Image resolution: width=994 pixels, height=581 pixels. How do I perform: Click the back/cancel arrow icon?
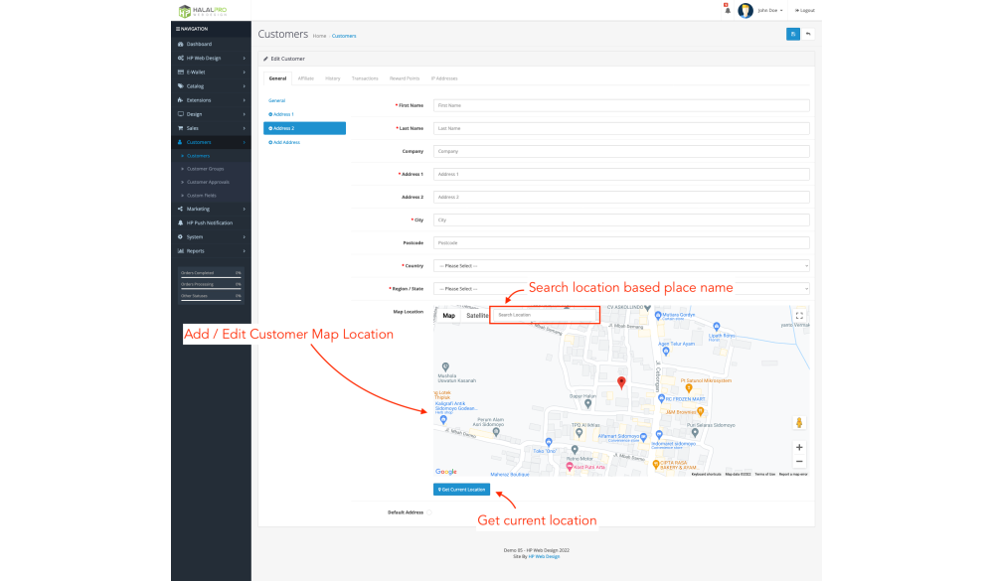[x=808, y=34]
